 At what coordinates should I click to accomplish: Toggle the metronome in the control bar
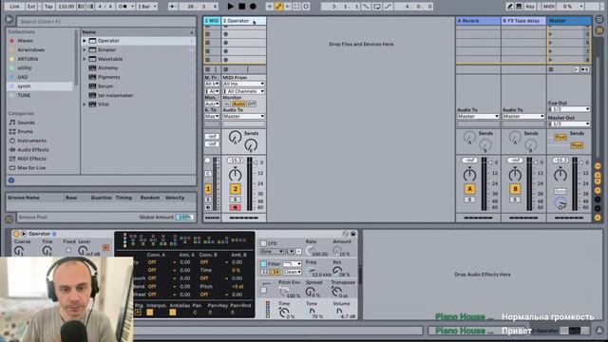(x=124, y=7)
